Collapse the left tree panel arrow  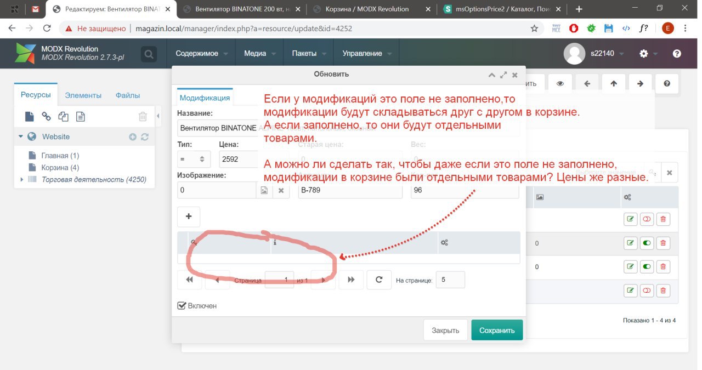pyautogui.click(x=158, y=116)
